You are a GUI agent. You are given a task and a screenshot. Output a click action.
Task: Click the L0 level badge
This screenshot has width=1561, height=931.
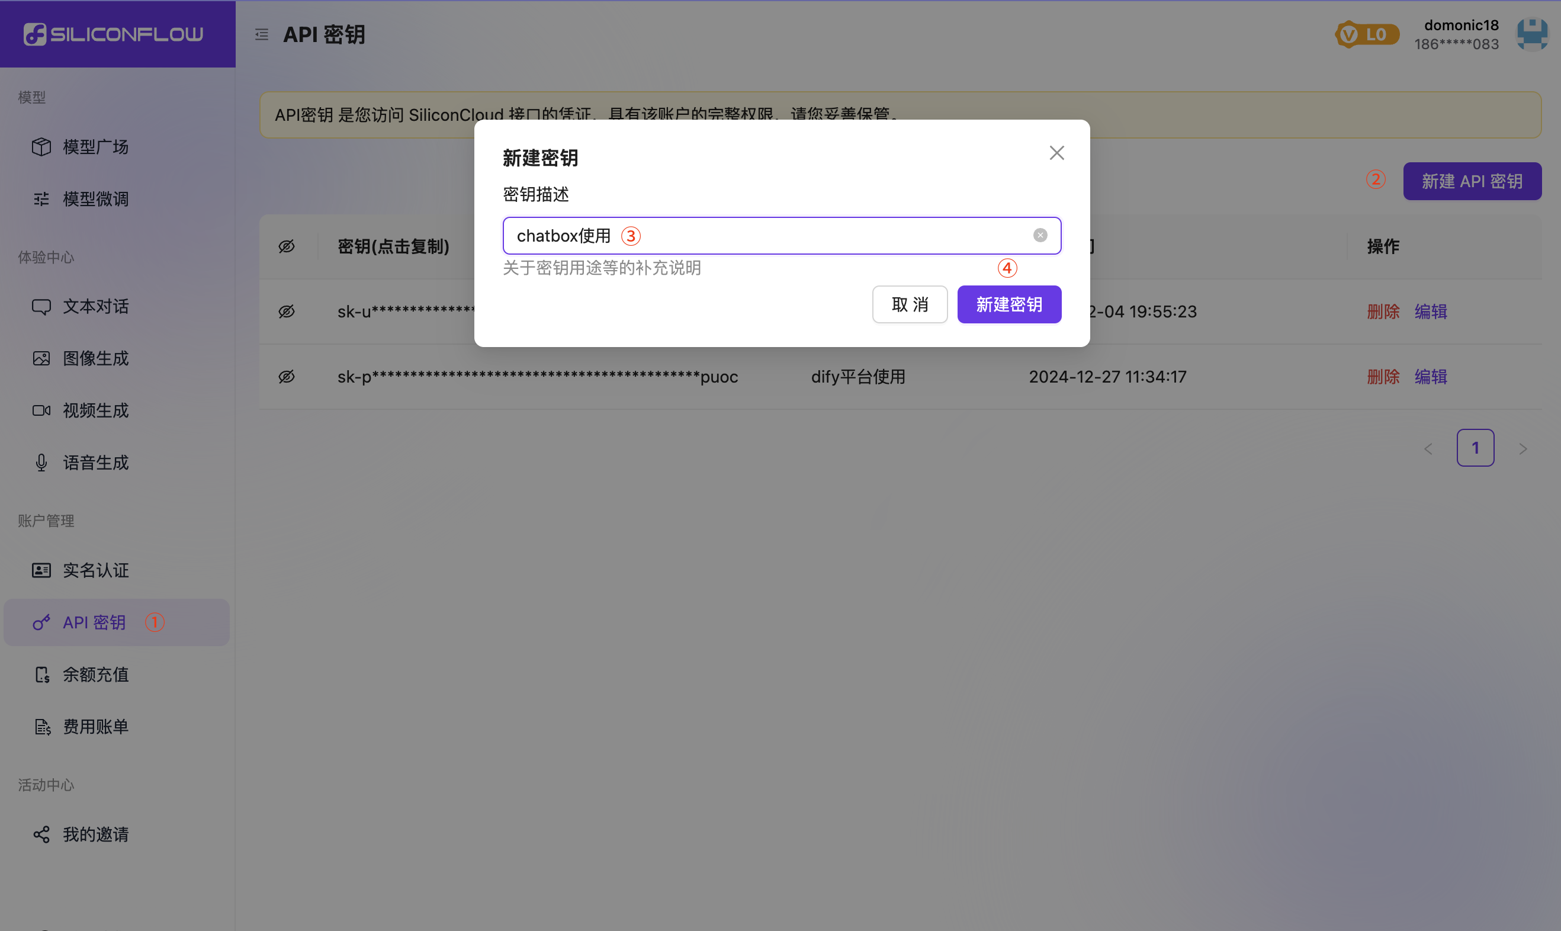[1367, 34]
